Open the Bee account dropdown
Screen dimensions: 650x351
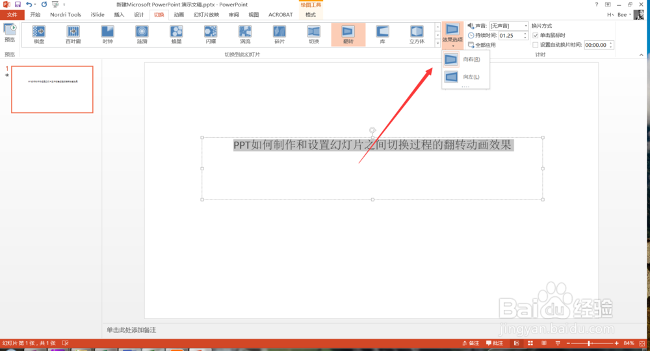point(624,14)
